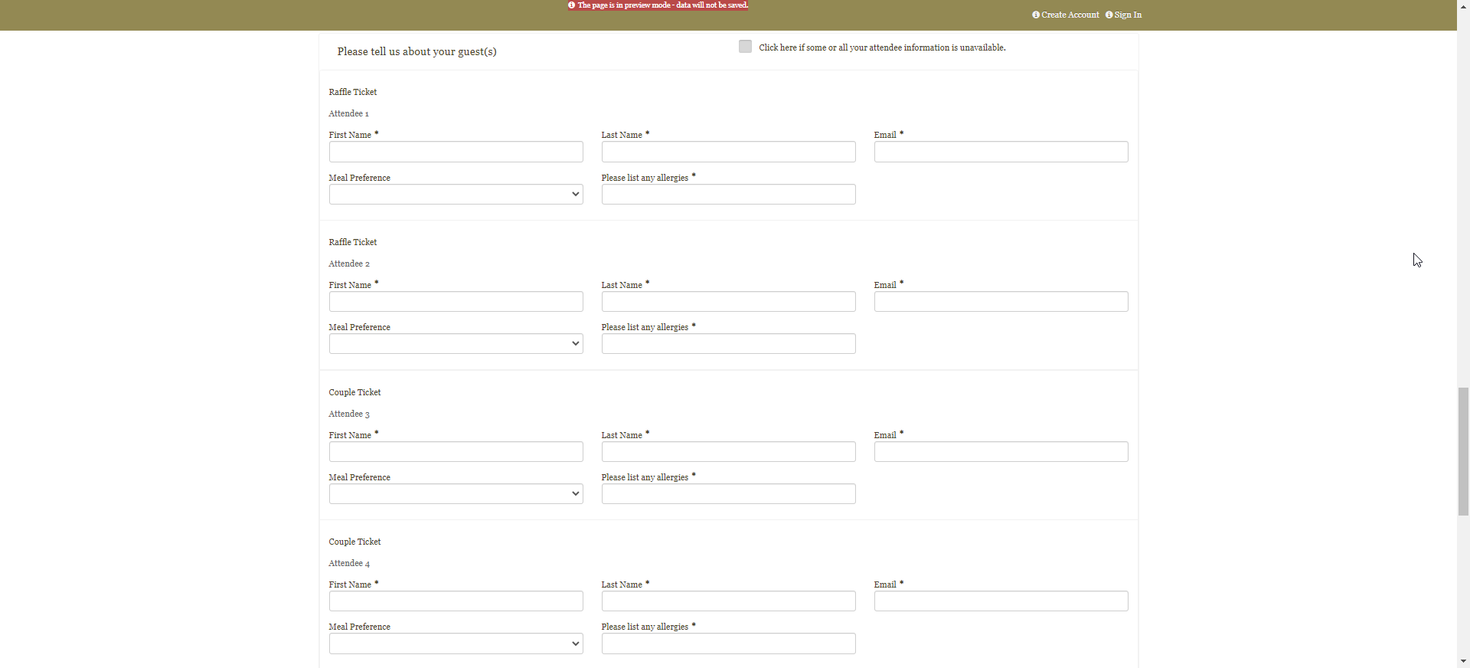This screenshot has width=1470, height=668.
Task: Click the 'Attendee 3' label
Action: [x=349, y=414]
